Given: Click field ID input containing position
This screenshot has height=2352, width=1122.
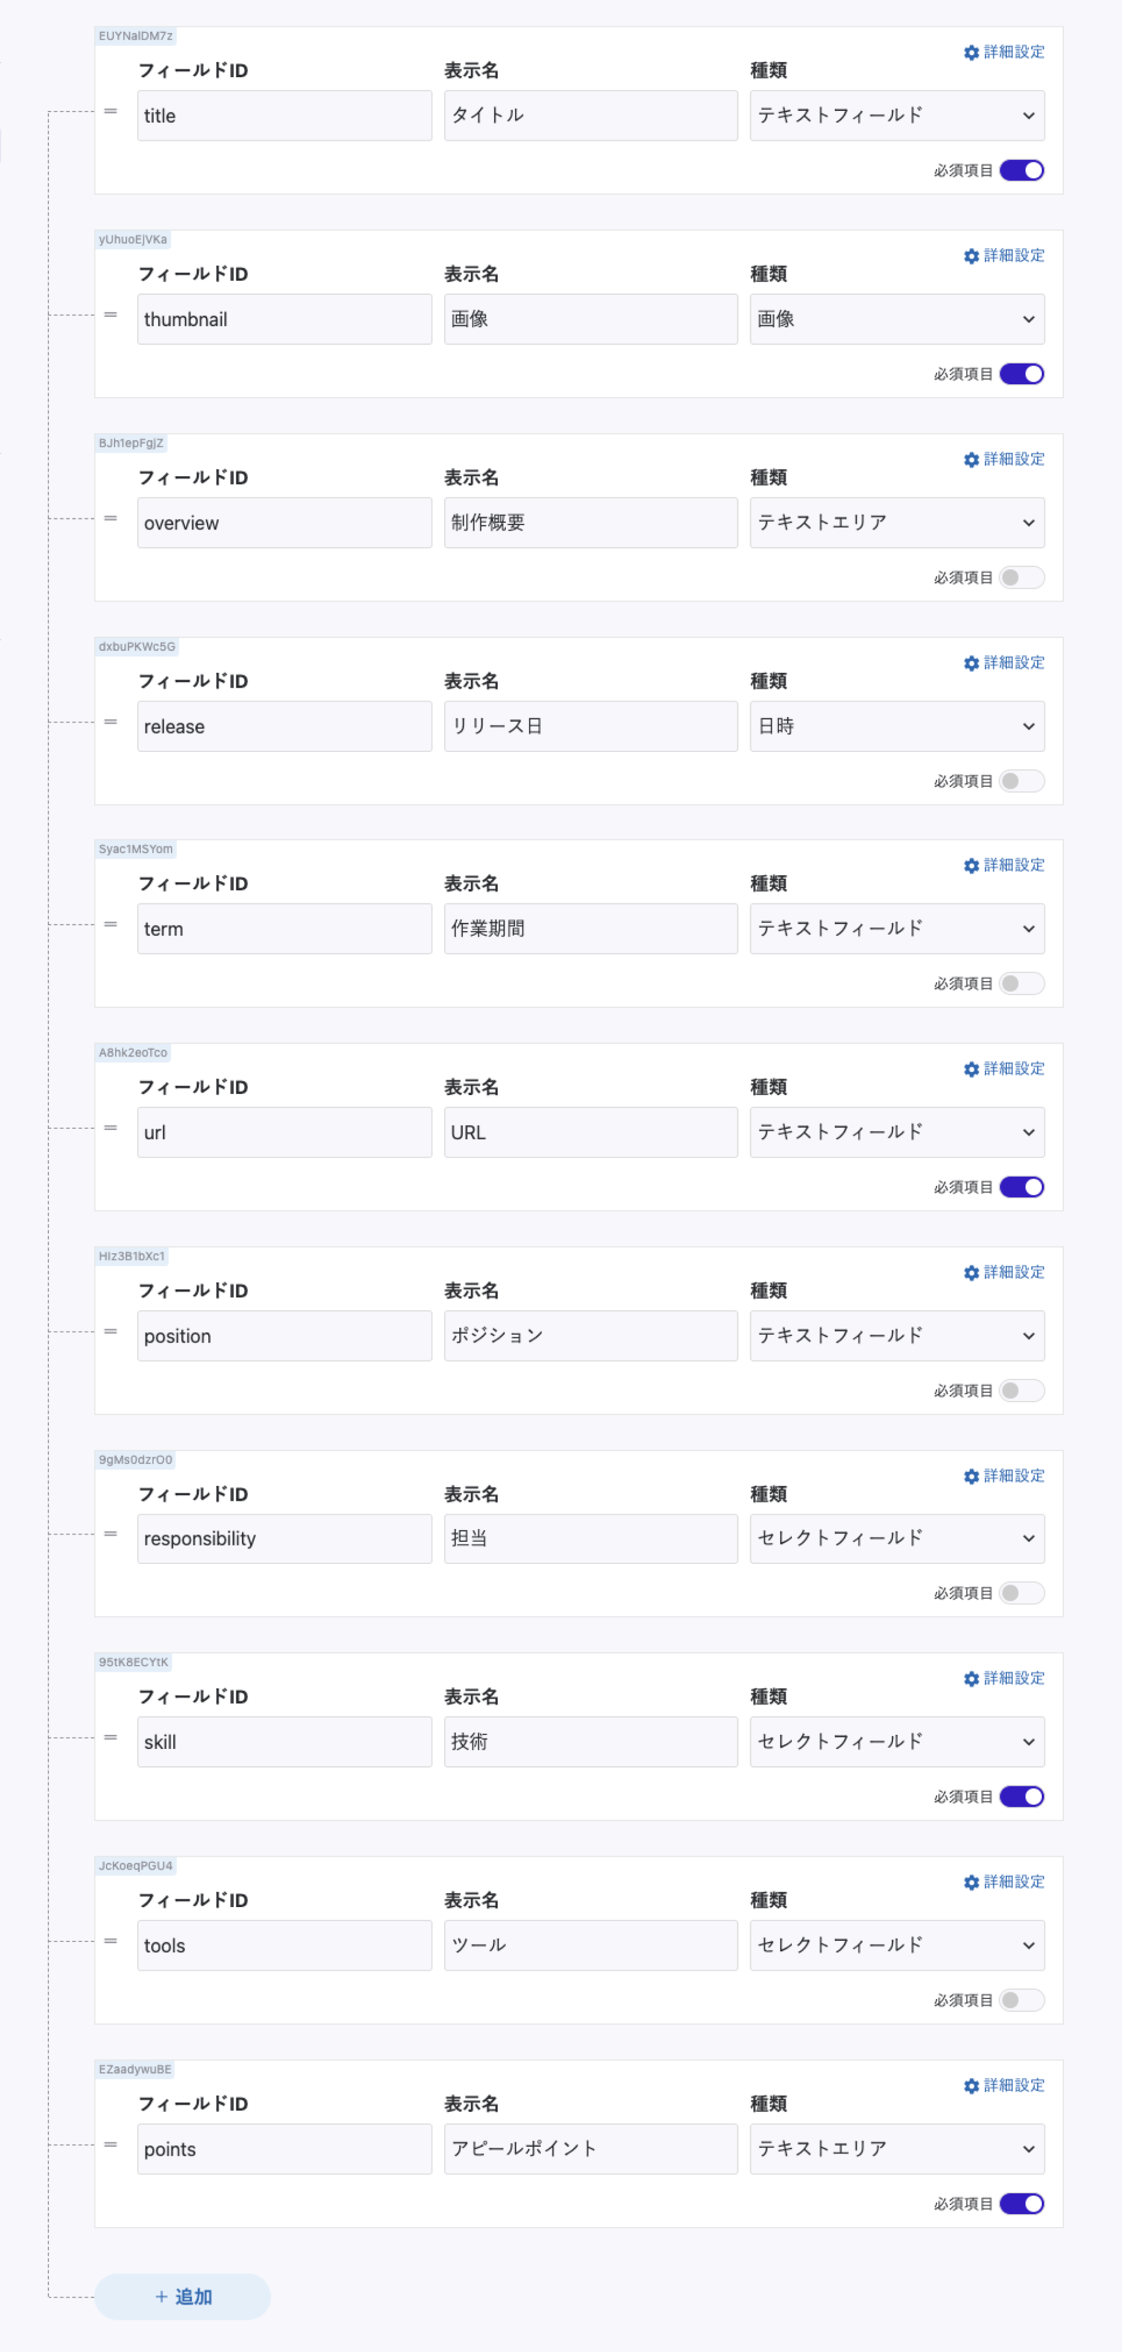Looking at the screenshot, I should [284, 1336].
